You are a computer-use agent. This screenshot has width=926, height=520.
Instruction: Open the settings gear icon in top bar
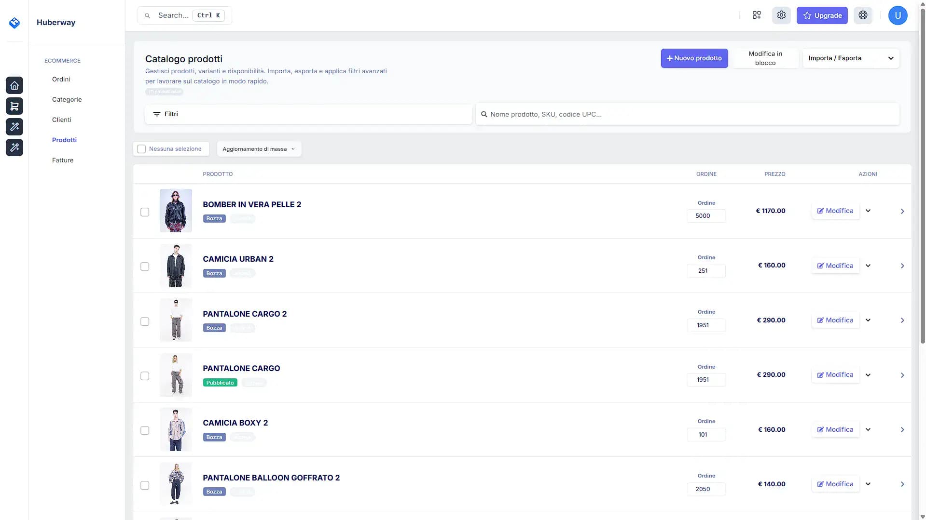click(x=781, y=15)
